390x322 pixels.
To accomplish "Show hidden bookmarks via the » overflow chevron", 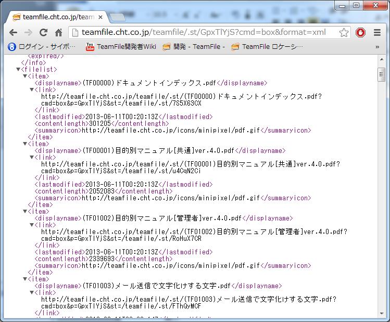I will coord(376,46).
